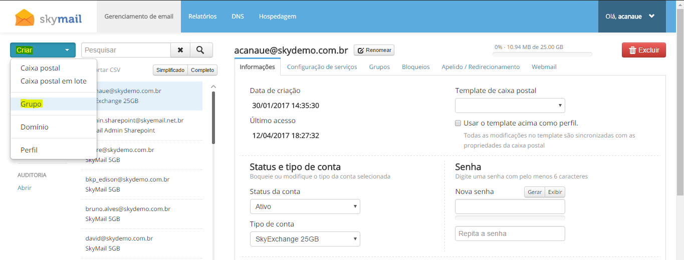Click the mailbox storage usage bar
This screenshot has height=260, width=684.
(542, 54)
